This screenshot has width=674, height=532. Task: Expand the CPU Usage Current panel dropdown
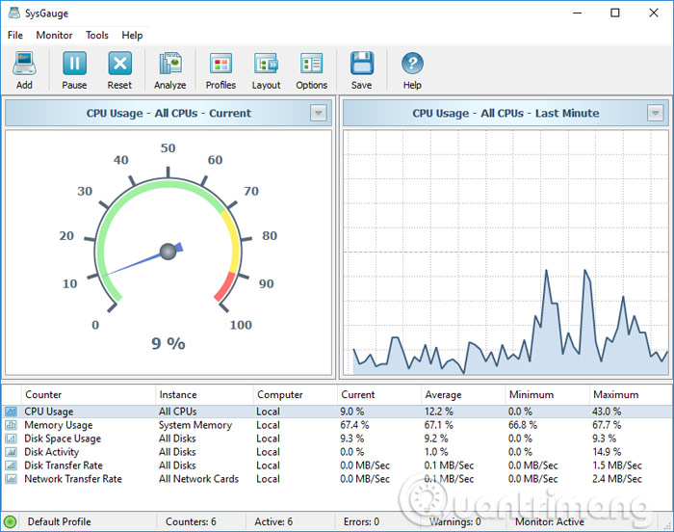pos(319,114)
